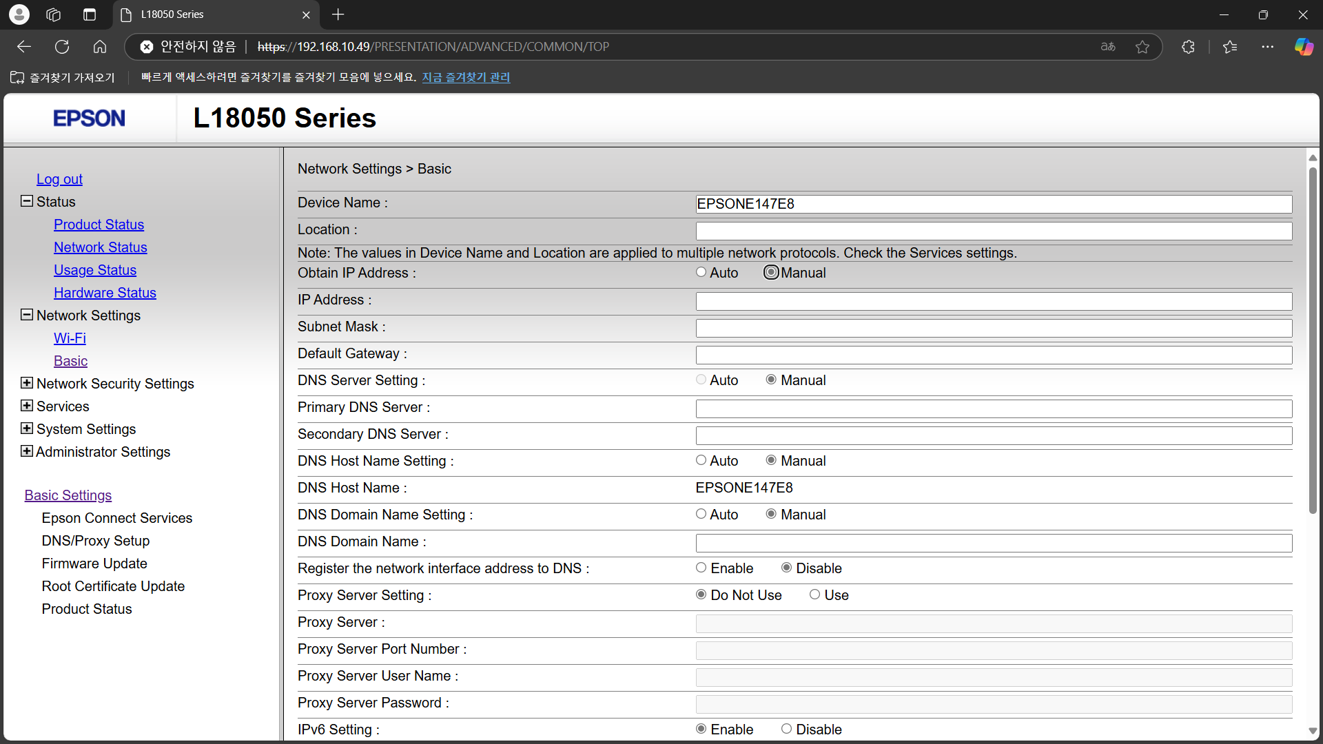Click the import favorites folder icon
Viewport: 1323px width, 744px height.
pos(17,77)
